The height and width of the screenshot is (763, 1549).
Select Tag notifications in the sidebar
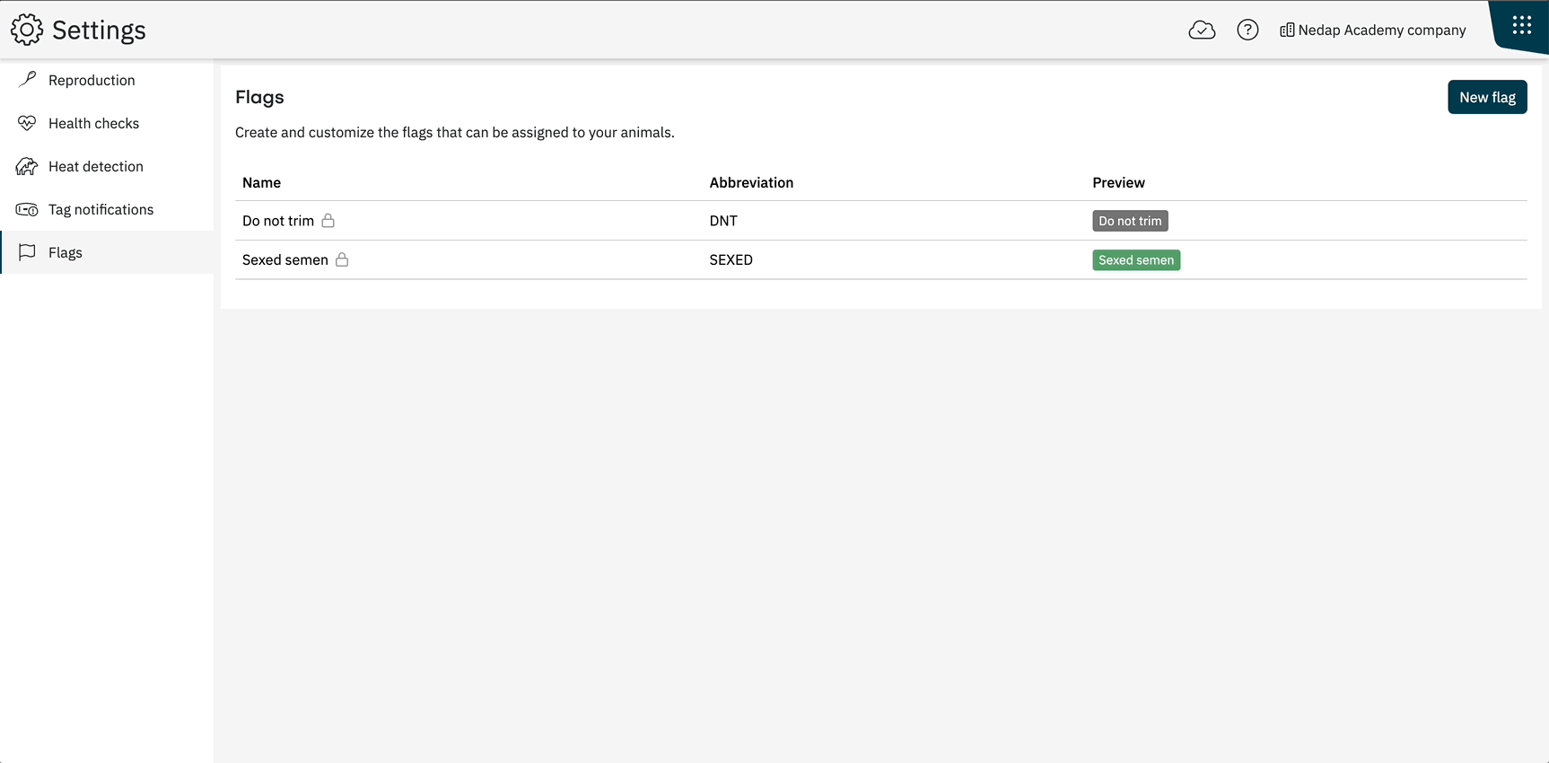107,209
